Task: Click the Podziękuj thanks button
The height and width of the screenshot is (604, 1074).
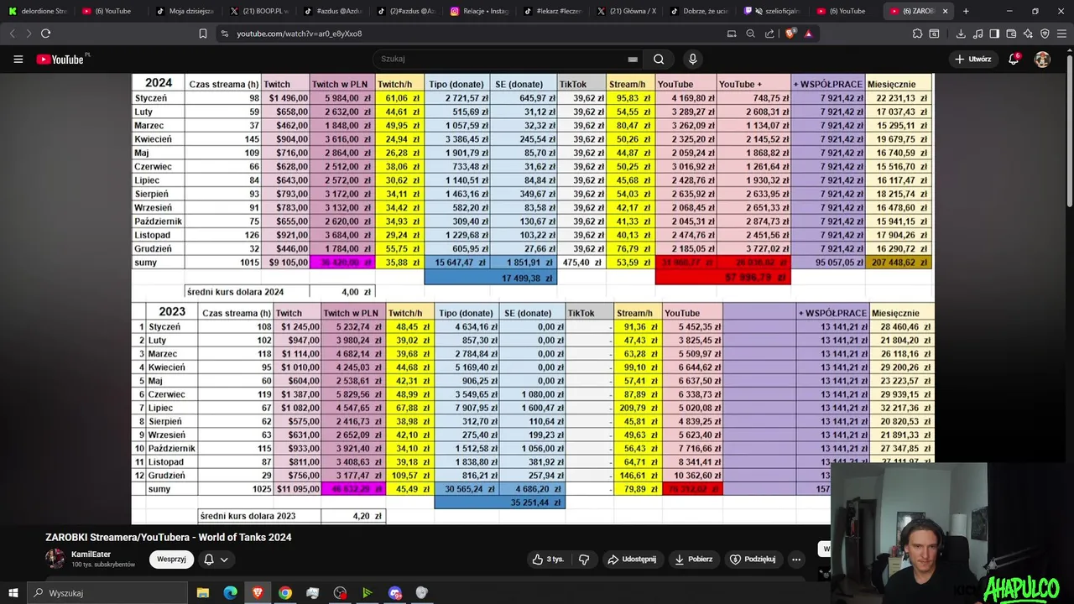Action: 753,559
